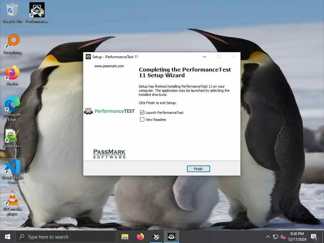
Task: Click the Finish button in Setup
Action: tap(198, 169)
